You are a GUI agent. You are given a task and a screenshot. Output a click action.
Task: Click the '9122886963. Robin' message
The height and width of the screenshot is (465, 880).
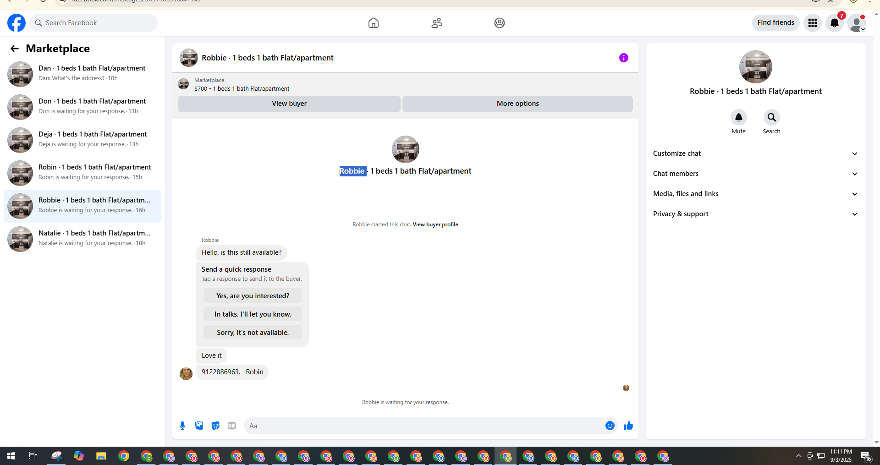[232, 372]
